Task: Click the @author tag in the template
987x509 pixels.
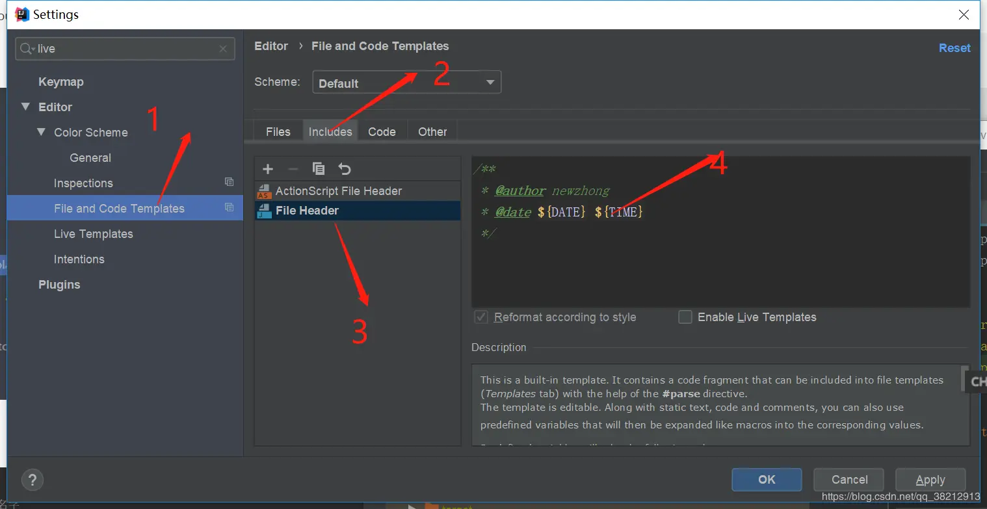Action: pos(520,190)
